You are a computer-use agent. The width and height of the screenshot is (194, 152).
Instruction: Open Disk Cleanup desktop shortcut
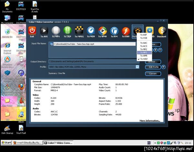7,130
